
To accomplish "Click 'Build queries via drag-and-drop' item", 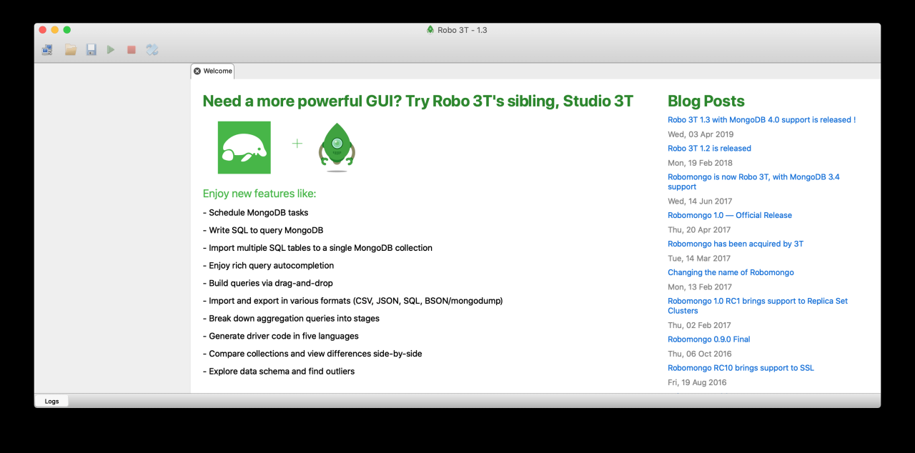I will pos(268,283).
